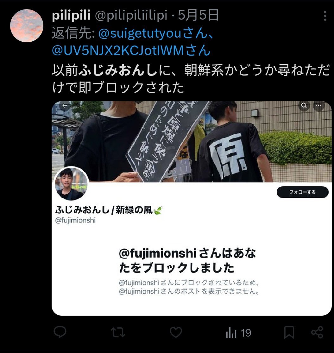
Task: Repost this tweet via retweet icon
Action: click(118, 332)
